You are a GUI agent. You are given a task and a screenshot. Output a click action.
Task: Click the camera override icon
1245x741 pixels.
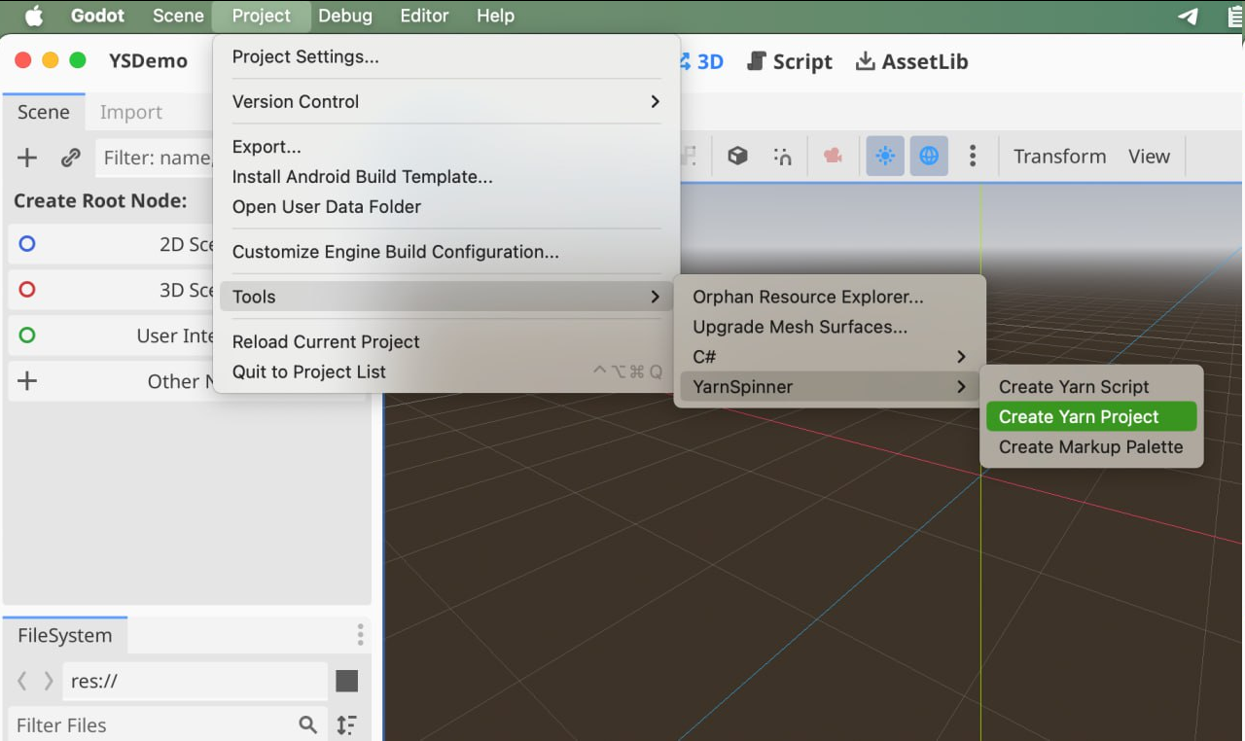pos(833,156)
